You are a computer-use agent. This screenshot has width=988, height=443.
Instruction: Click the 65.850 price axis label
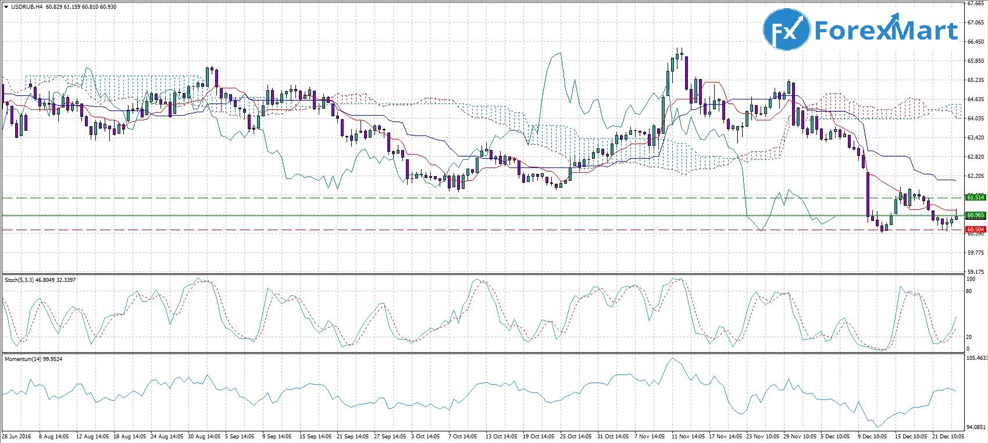click(975, 61)
